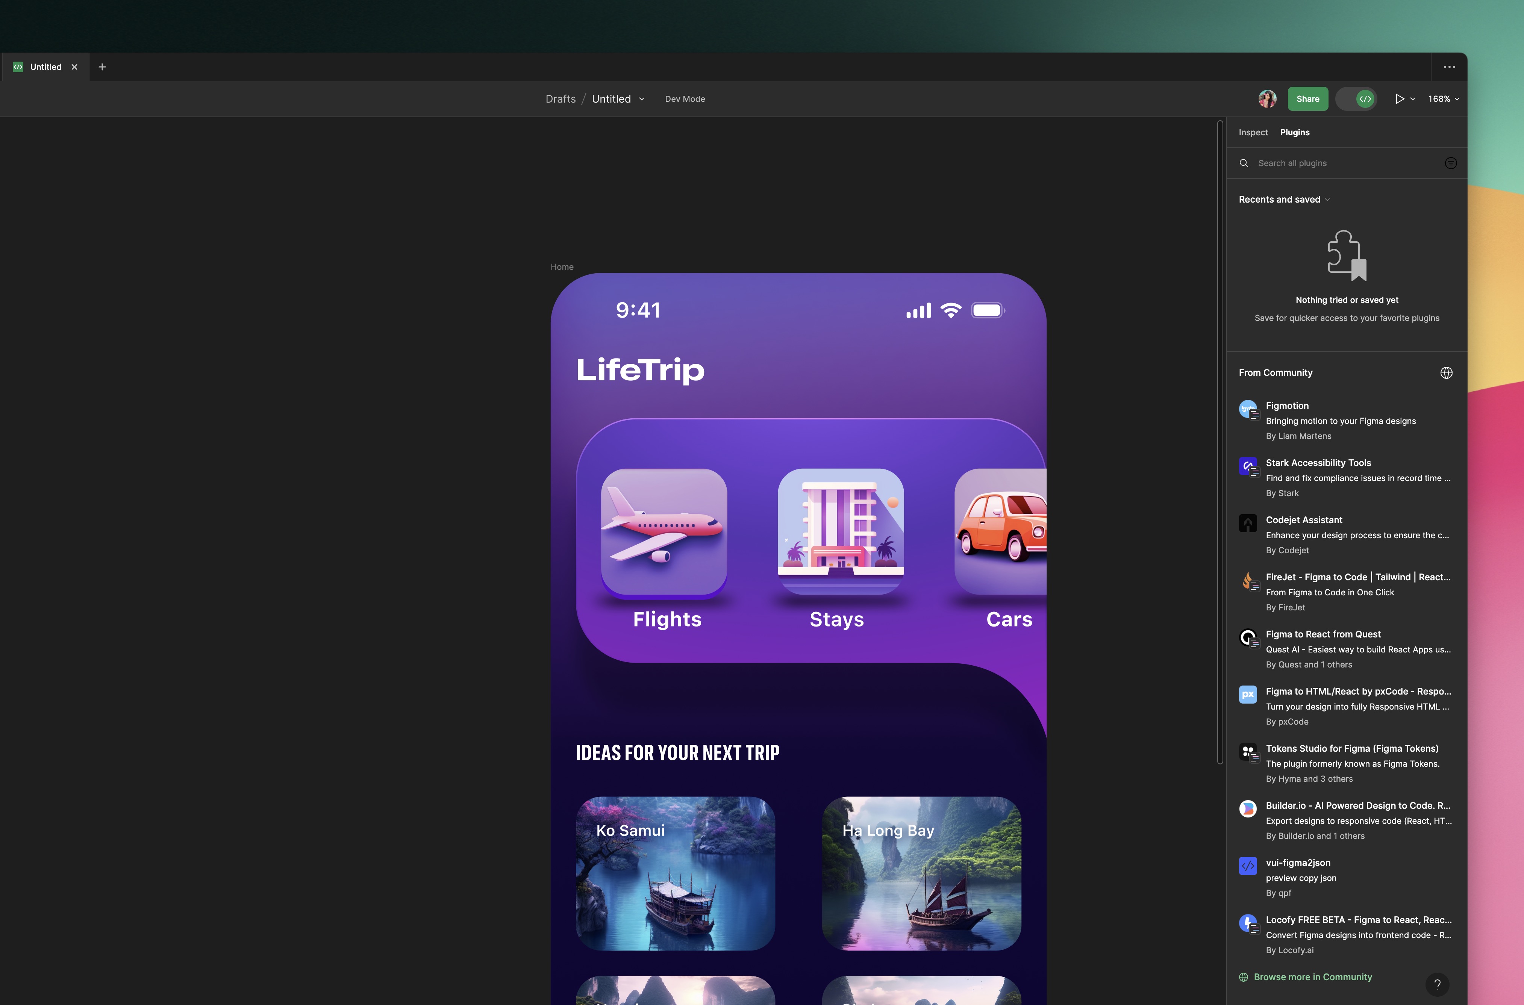Open the help question mark icon
Viewport: 1524px width, 1005px height.
coord(1437,984)
